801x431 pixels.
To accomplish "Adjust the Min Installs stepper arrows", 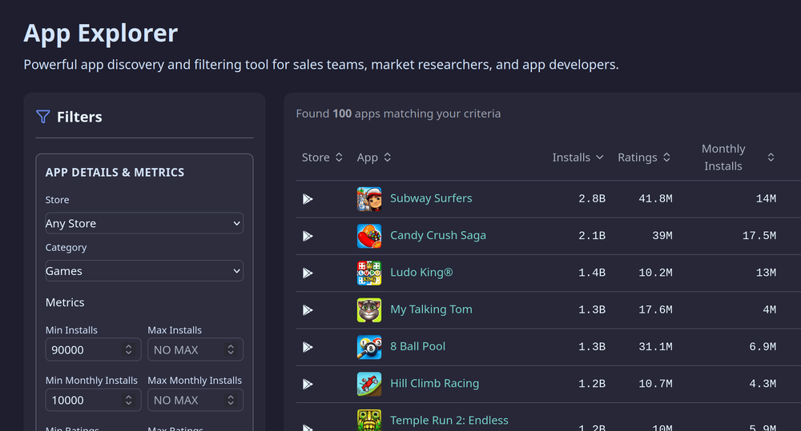I will pyautogui.click(x=129, y=350).
